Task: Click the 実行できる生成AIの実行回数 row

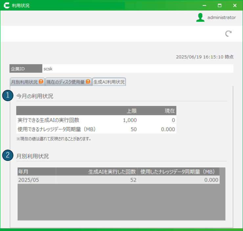Action: [x=96, y=120]
